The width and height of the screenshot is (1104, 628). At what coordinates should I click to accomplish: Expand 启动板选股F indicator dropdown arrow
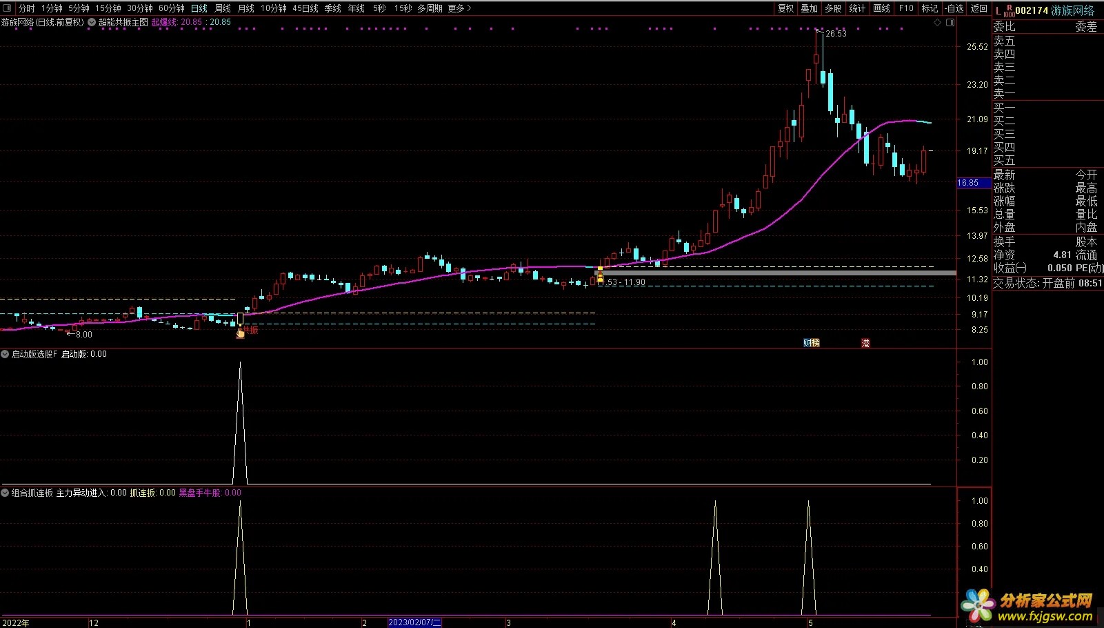[5, 354]
